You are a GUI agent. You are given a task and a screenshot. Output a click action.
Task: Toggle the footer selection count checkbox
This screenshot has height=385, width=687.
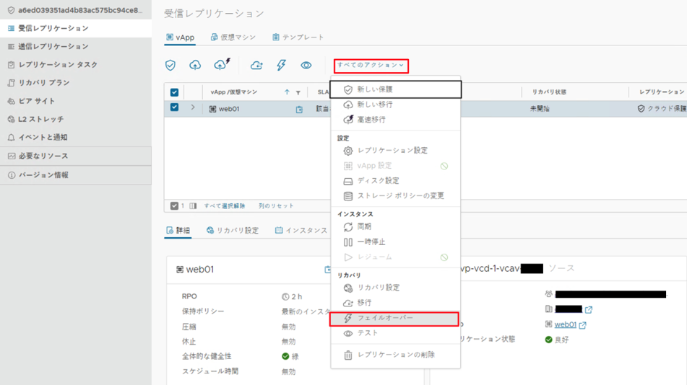174,205
